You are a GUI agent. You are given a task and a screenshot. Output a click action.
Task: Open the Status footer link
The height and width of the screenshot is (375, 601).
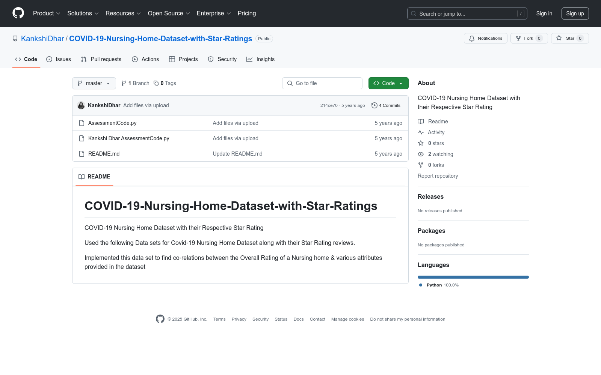click(x=281, y=319)
